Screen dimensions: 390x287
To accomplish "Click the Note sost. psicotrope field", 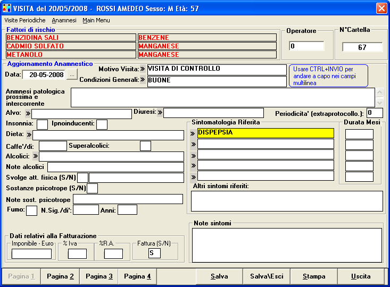I will coord(128,199).
